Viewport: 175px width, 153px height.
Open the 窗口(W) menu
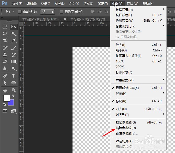pyautogui.click(x=132, y=4)
